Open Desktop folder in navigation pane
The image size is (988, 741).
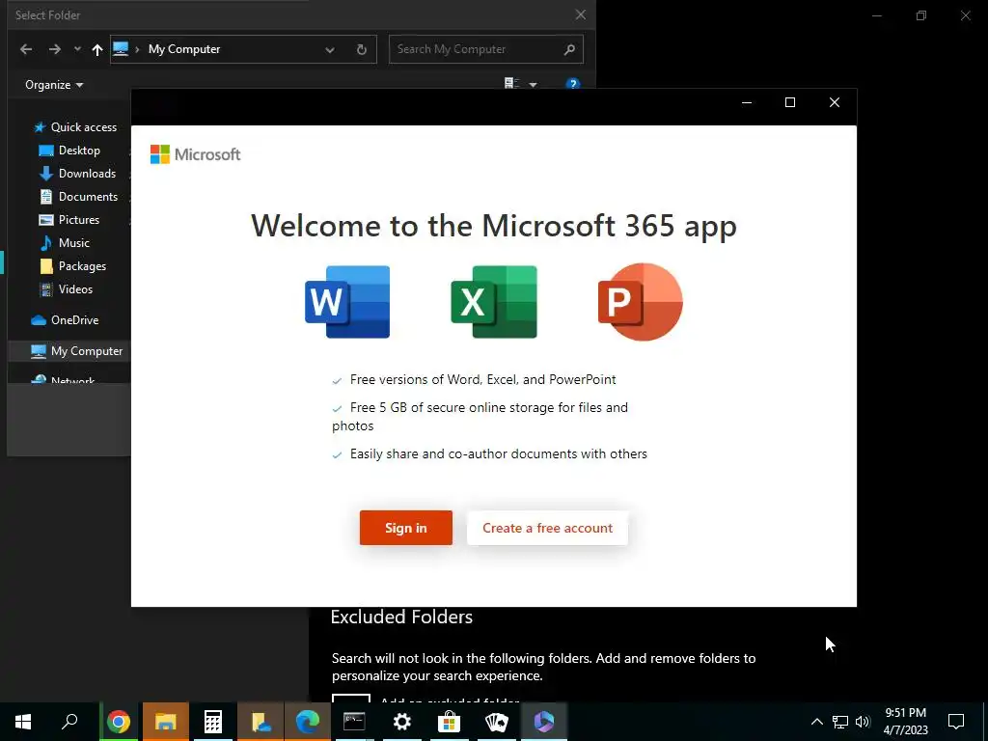coord(69,151)
